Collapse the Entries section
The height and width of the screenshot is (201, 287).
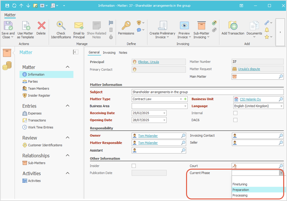tap(67, 106)
